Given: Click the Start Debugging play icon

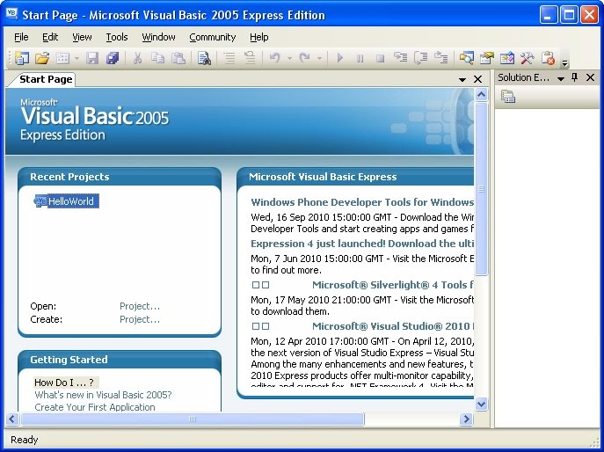Looking at the screenshot, I should 339,58.
